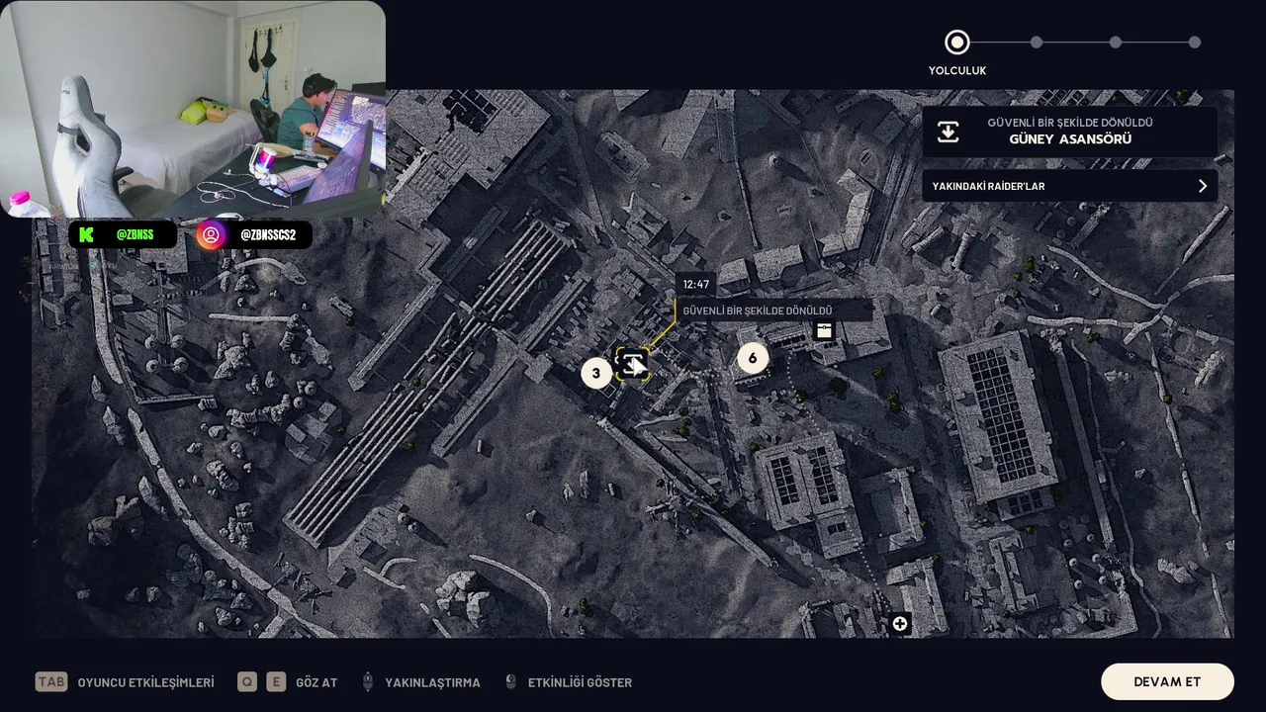Select the YOLCULUK timeline step
This screenshot has height=712, width=1266.
tap(956, 43)
